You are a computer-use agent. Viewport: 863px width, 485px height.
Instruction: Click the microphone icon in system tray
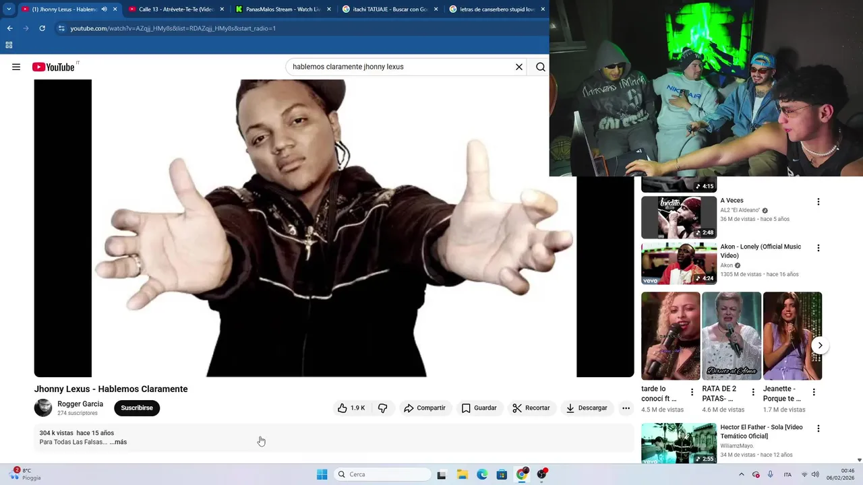[x=771, y=475]
